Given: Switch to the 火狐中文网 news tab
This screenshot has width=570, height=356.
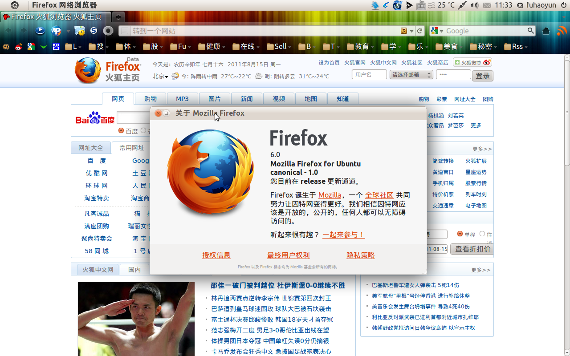Looking at the screenshot, I should [x=98, y=270].
